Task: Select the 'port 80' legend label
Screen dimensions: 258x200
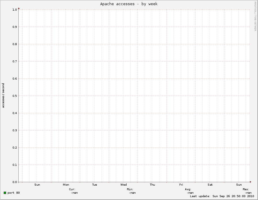Action: tap(14, 193)
